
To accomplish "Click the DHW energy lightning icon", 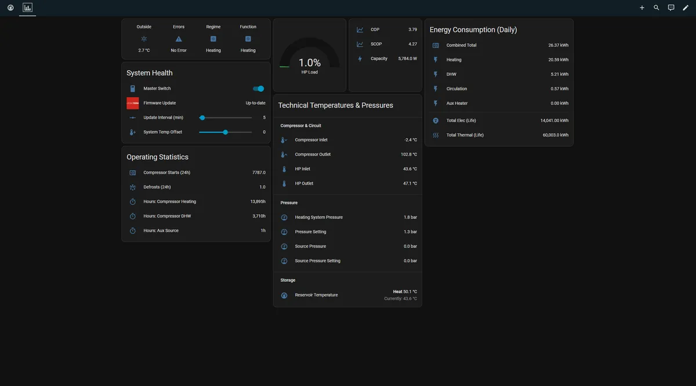I will click(436, 74).
